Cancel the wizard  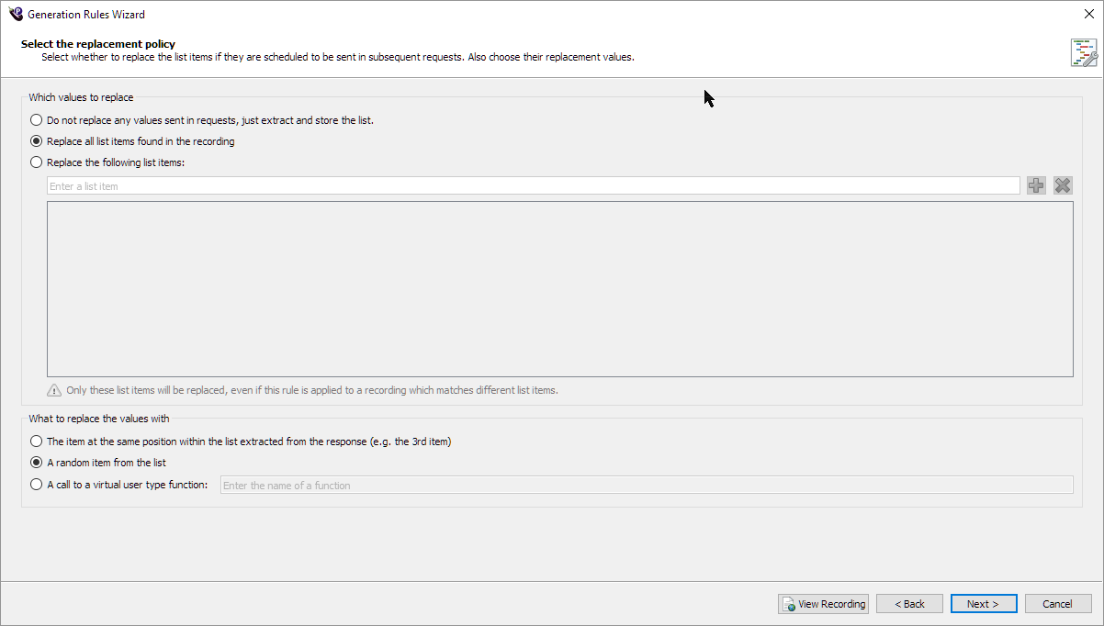[1057, 604]
